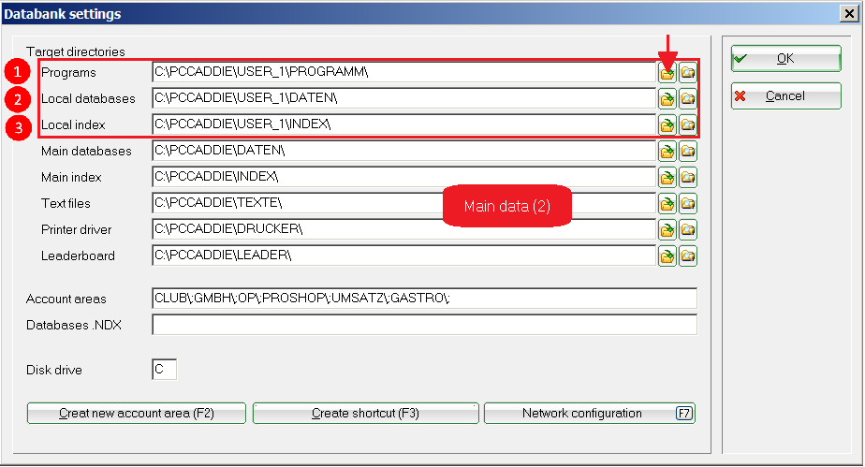Open Network configuration (F7)
Screen dimensions: 865x467
[590, 413]
